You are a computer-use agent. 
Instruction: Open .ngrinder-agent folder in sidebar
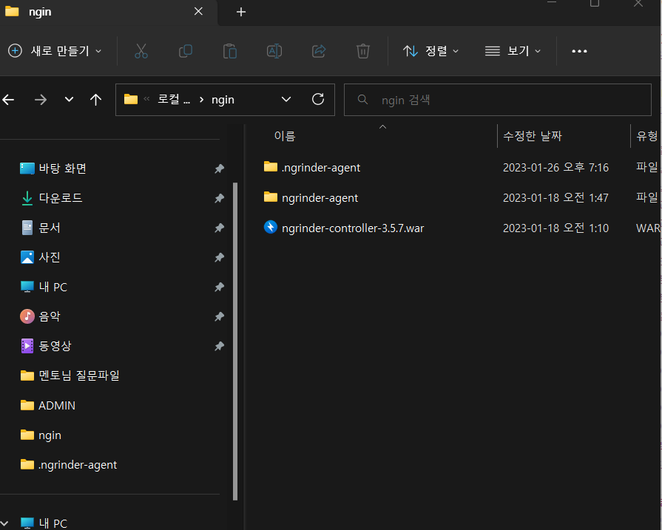(x=78, y=465)
